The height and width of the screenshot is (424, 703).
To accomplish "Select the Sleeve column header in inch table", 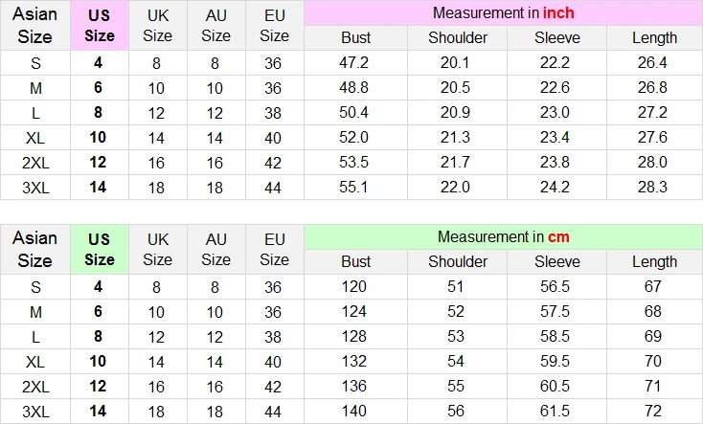I will (x=556, y=38).
